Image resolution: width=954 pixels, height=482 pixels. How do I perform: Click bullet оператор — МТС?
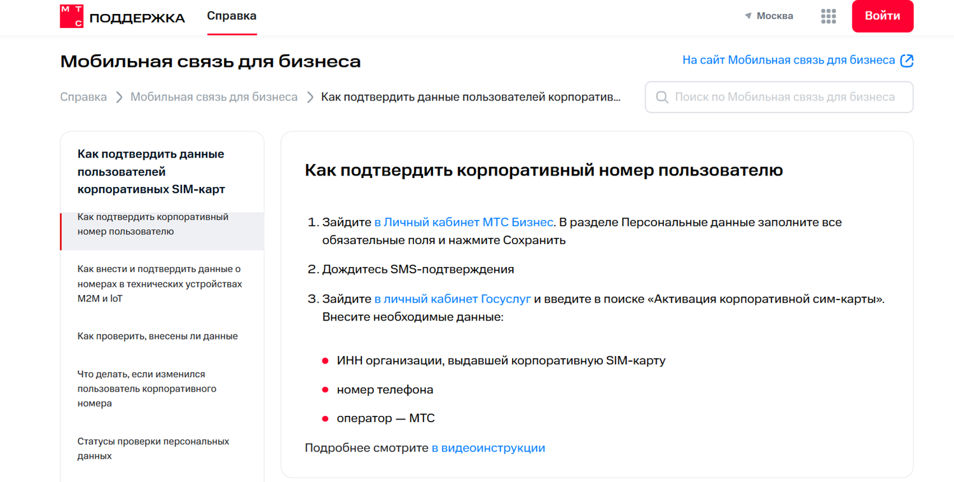tap(386, 418)
